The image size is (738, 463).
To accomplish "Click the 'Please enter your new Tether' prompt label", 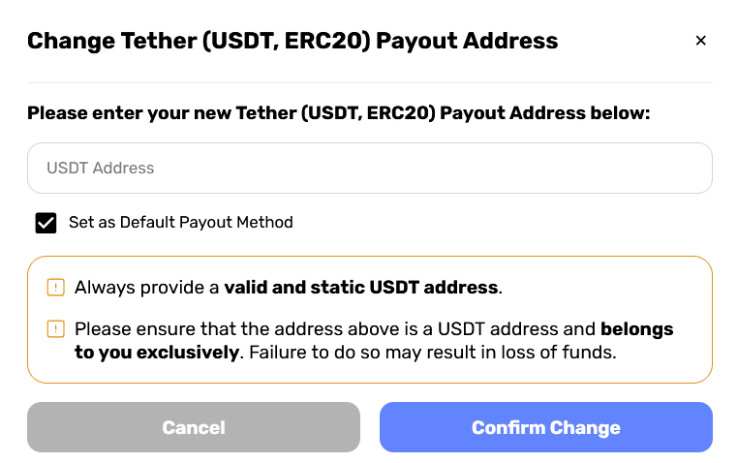I will (x=338, y=113).
